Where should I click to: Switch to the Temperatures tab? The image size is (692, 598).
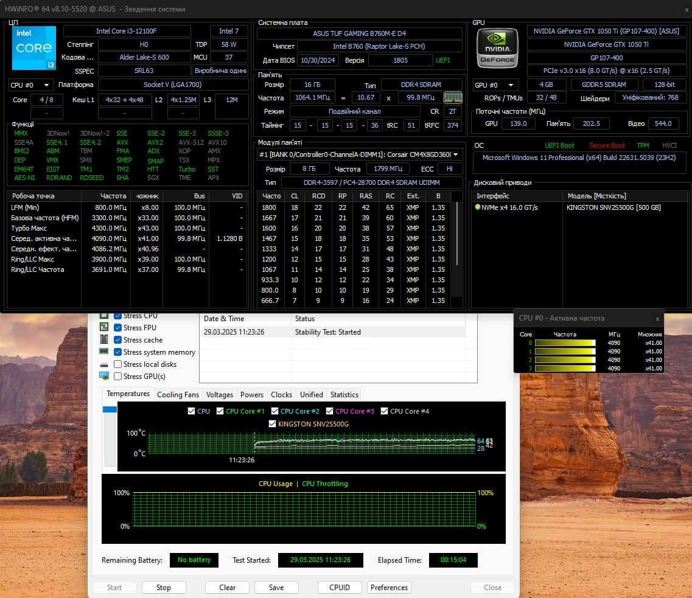click(128, 394)
